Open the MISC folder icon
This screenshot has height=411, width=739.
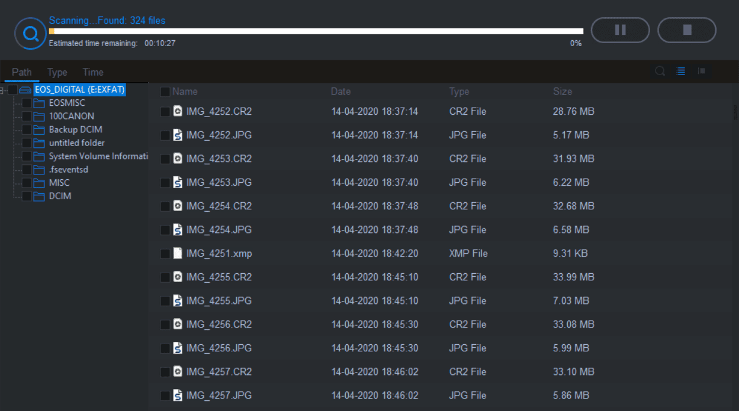39,183
